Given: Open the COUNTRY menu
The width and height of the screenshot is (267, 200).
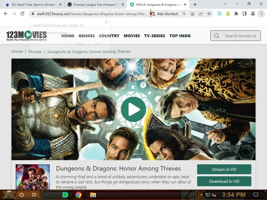Looking at the screenshot, I should (109, 36).
